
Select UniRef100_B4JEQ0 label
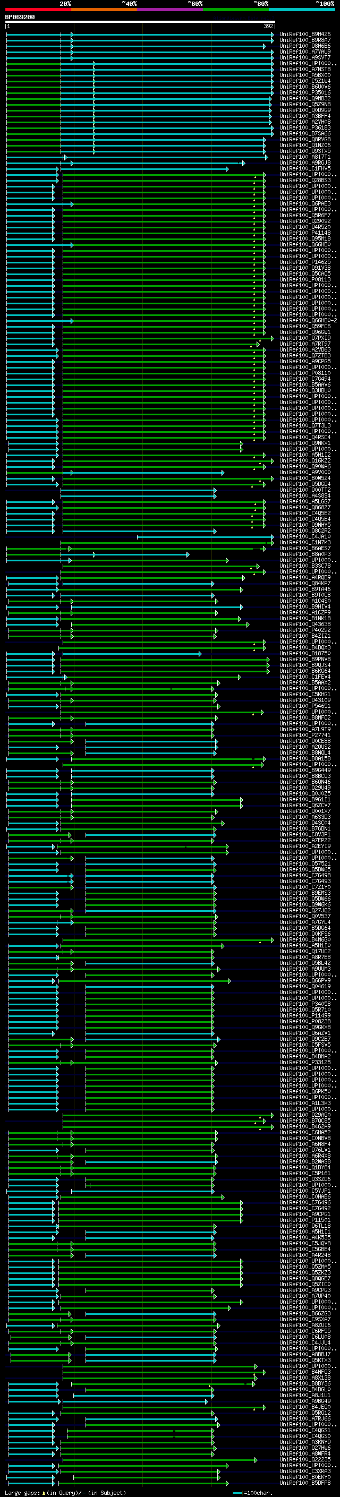(304, 1407)
